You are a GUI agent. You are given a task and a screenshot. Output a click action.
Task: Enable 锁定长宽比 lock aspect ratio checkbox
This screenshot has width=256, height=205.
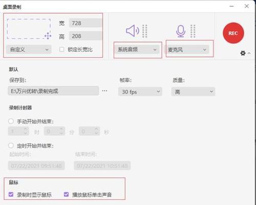pyautogui.click(x=61, y=50)
